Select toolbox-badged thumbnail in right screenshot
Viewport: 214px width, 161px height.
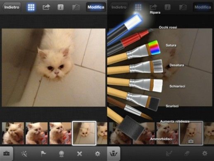[191, 133]
